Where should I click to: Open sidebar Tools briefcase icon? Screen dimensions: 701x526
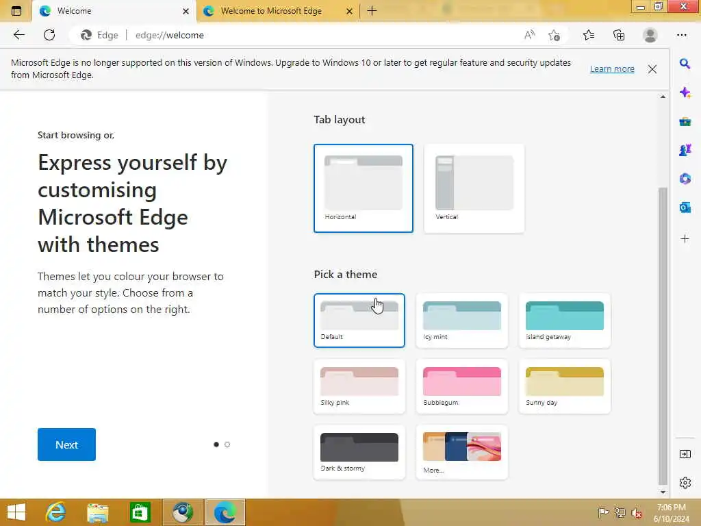click(x=685, y=121)
